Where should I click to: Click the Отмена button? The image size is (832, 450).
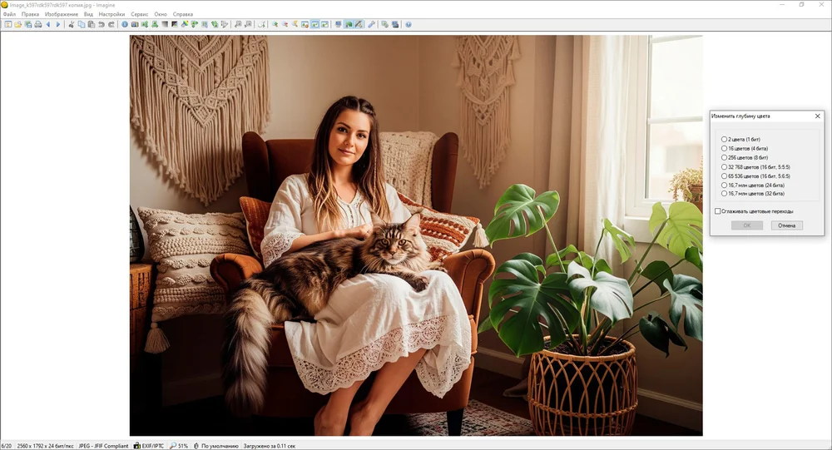786,225
